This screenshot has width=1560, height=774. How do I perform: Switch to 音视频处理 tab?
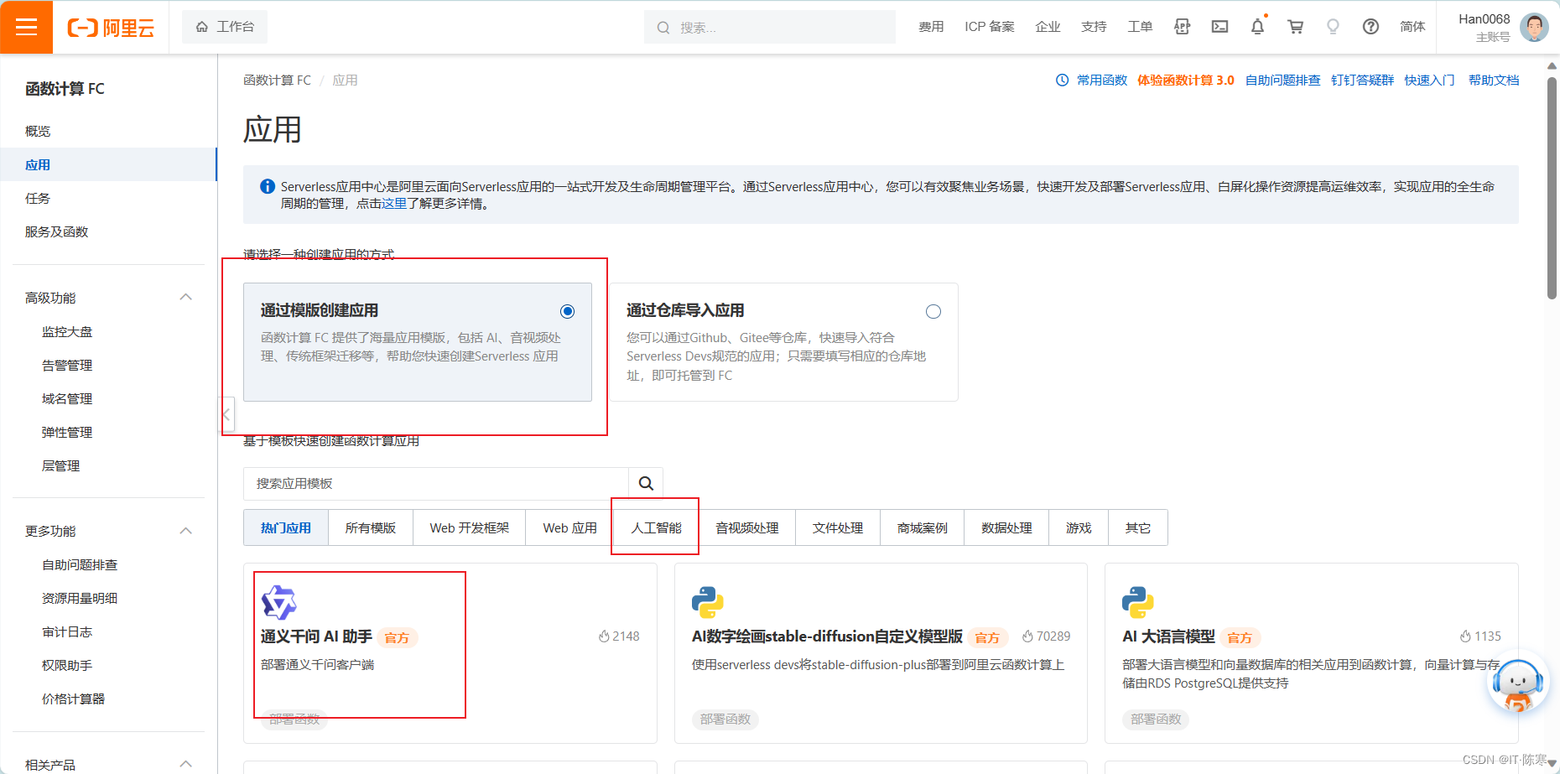point(747,527)
